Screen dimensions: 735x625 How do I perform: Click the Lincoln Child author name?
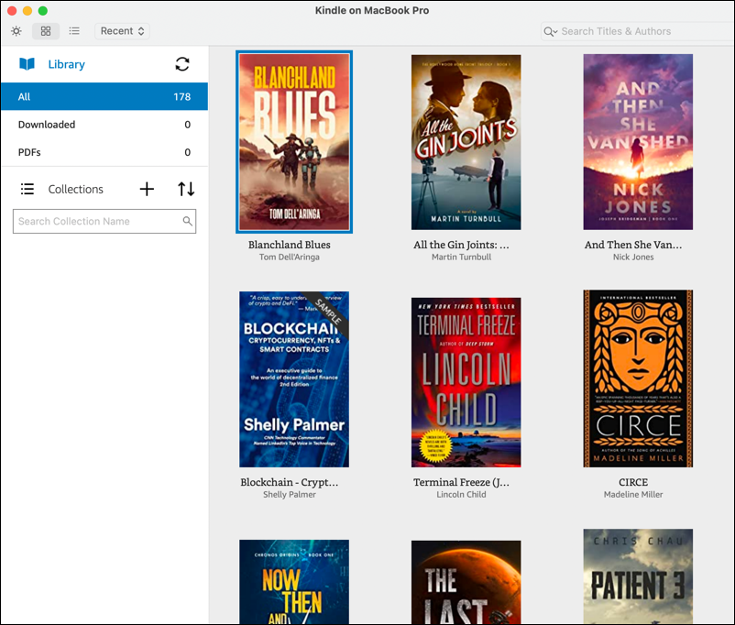(x=461, y=494)
